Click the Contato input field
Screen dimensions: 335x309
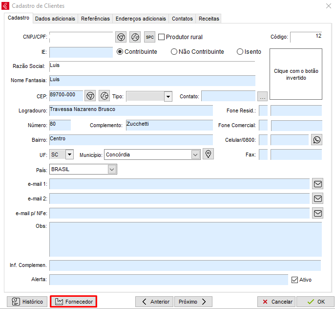(x=229, y=96)
